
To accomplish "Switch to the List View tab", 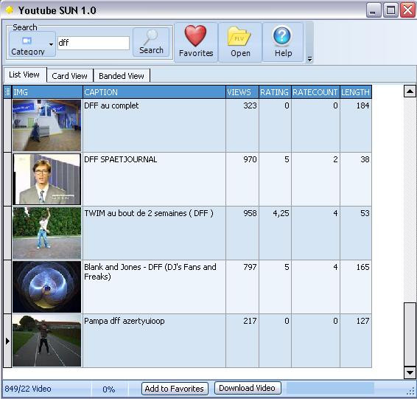I will [24, 74].
